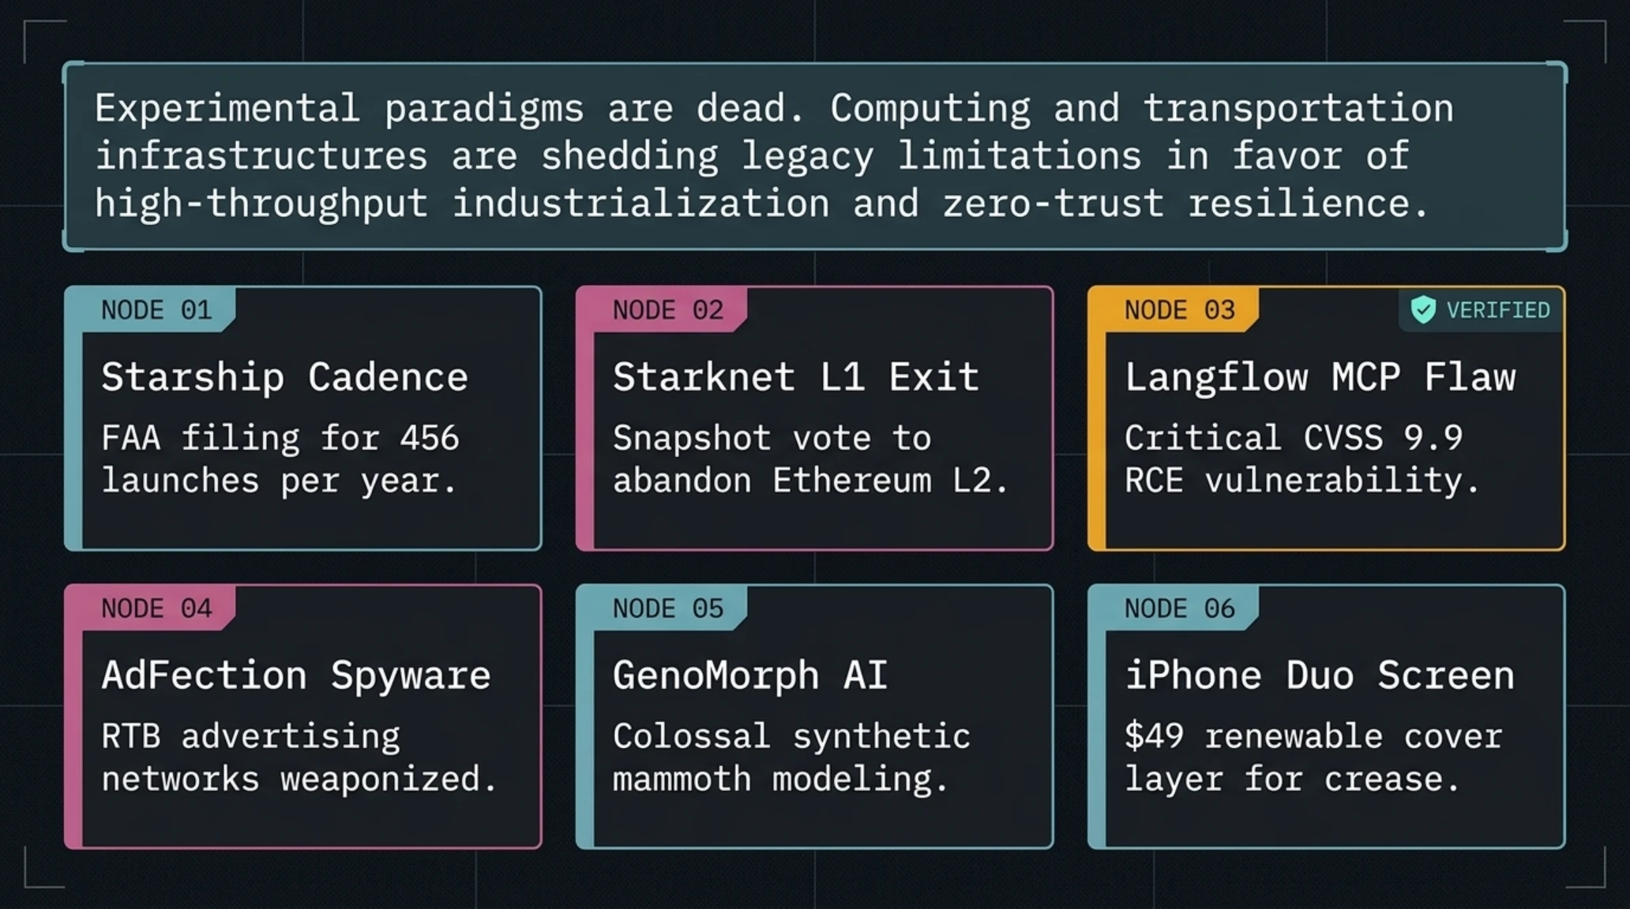Select the NODE 02 tab label
1630x909 pixels.
coord(668,310)
